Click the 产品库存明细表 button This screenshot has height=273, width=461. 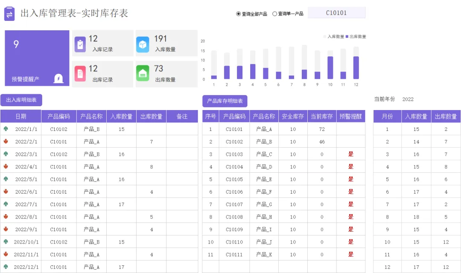pos(225,101)
